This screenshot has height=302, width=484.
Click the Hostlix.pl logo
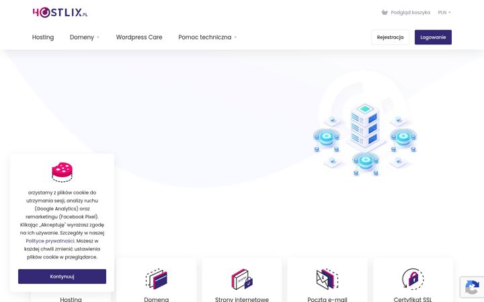click(60, 12)
